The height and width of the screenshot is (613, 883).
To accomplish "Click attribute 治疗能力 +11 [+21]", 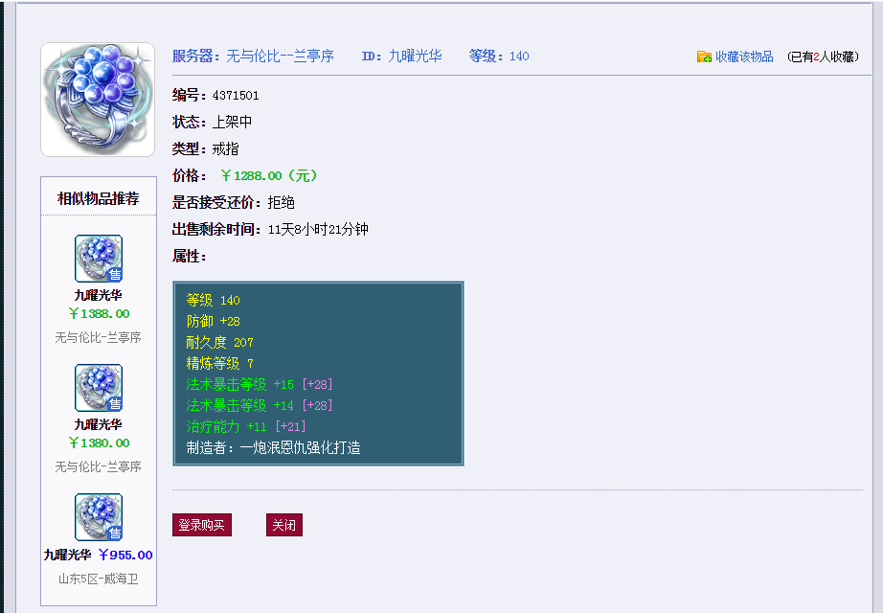I will point(245,426).
